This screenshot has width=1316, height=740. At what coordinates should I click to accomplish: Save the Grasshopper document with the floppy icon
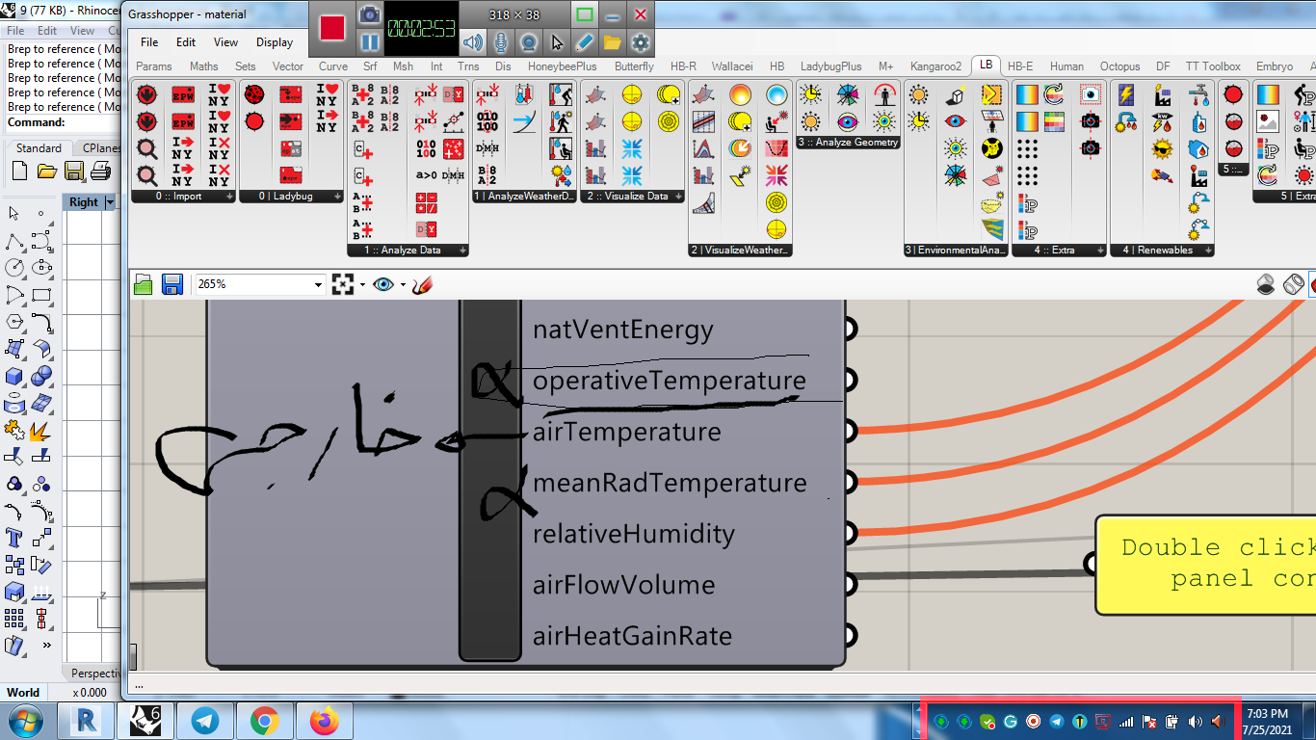coord(172,284)
